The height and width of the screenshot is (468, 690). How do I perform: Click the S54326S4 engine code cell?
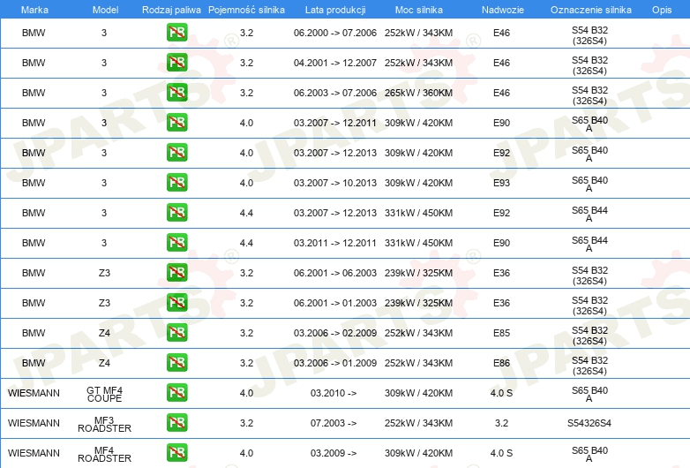[589, 423]
